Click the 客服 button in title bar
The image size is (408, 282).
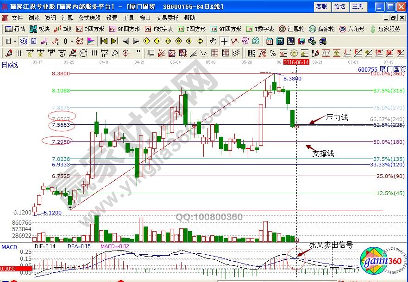coord(321,6)
